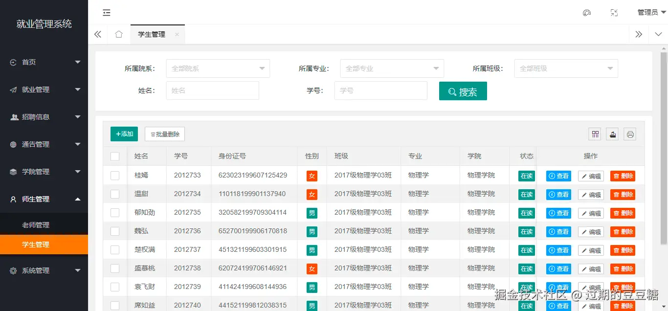This screenshot has width=668, height=311.
Task: Click the export/upload icon above the table
Action: click(x=612, y=133)
